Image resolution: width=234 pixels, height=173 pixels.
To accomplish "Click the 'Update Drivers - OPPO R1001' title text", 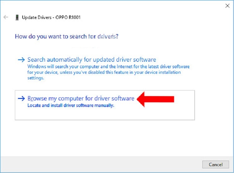I will (x=51, y=17).
